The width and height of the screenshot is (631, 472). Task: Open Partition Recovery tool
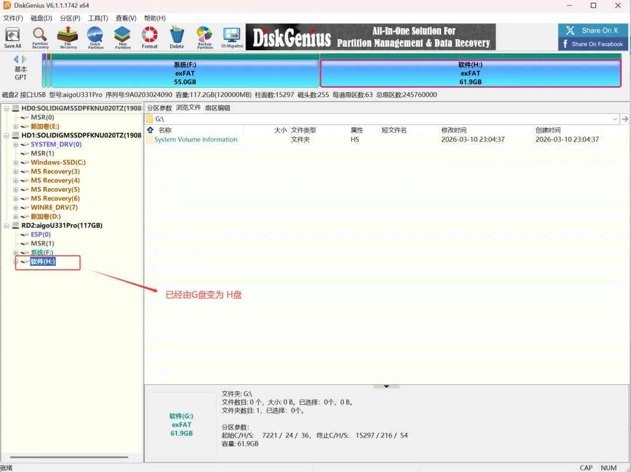click(40, 38)
